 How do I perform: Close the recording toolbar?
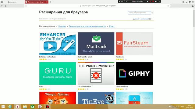pyautogui.click(x=159, y=1)
